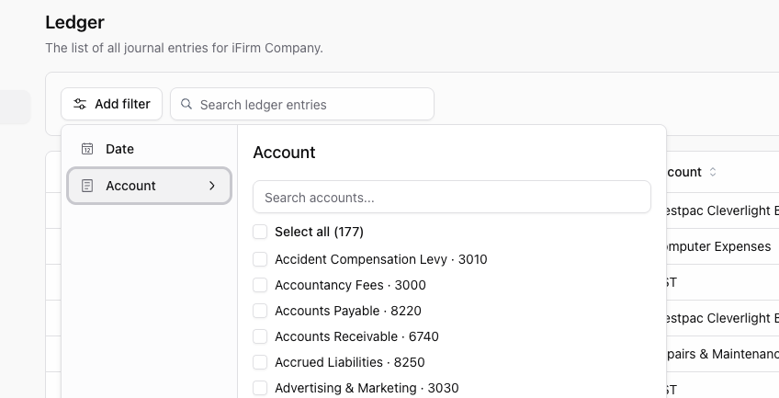Click the Ledger page heading
Screen dimensions: 779x398
coord(75,22)
